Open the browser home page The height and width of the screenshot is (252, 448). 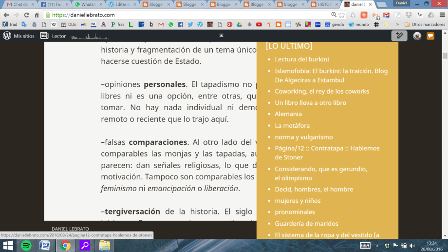(37, 15)
